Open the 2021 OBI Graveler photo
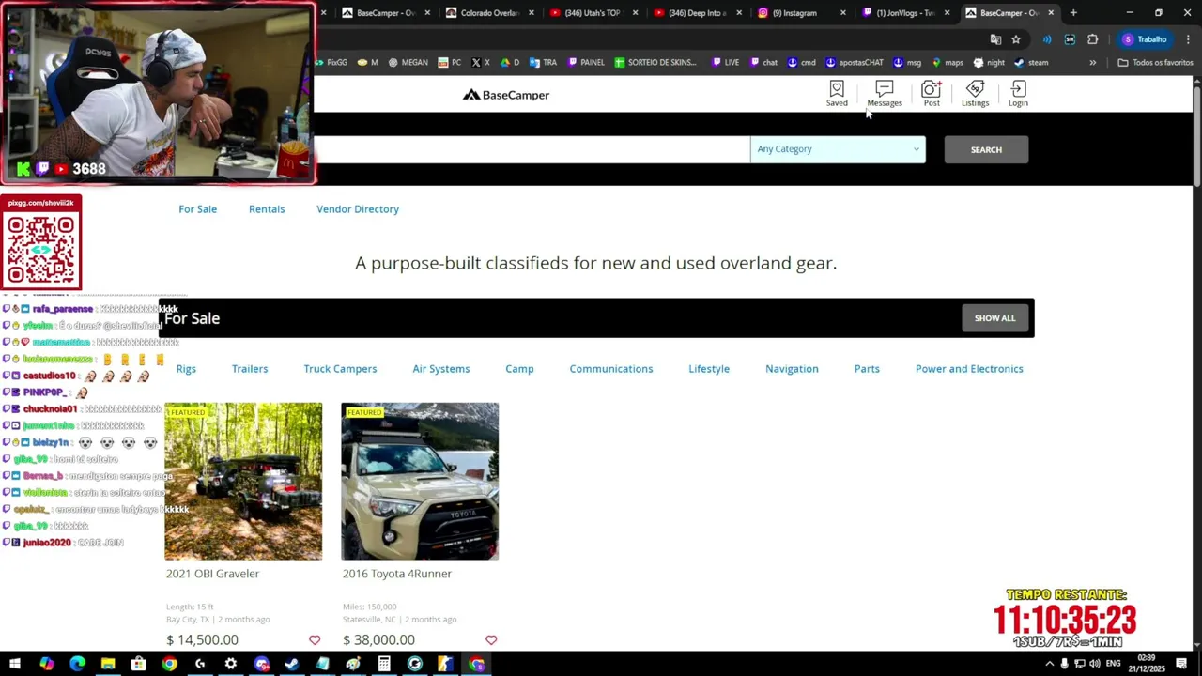The height and width of the screenshot is (676, 1202). (x=243, y=482)
